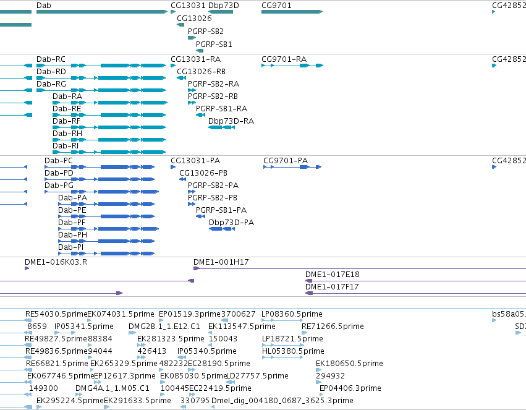Select the Dab-RA transcript label
This screenshot has width=526, height=410.
click(67, 96)
